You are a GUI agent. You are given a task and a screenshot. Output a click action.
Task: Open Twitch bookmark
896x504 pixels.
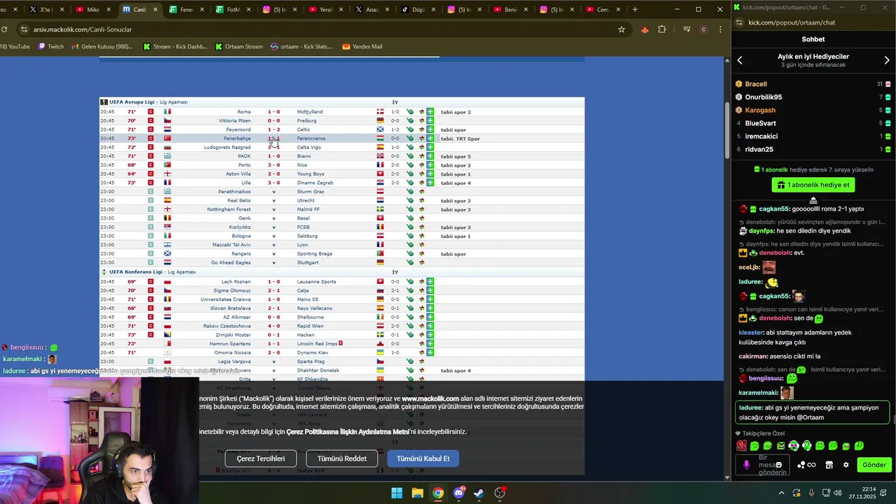click(x=51, y=46)
